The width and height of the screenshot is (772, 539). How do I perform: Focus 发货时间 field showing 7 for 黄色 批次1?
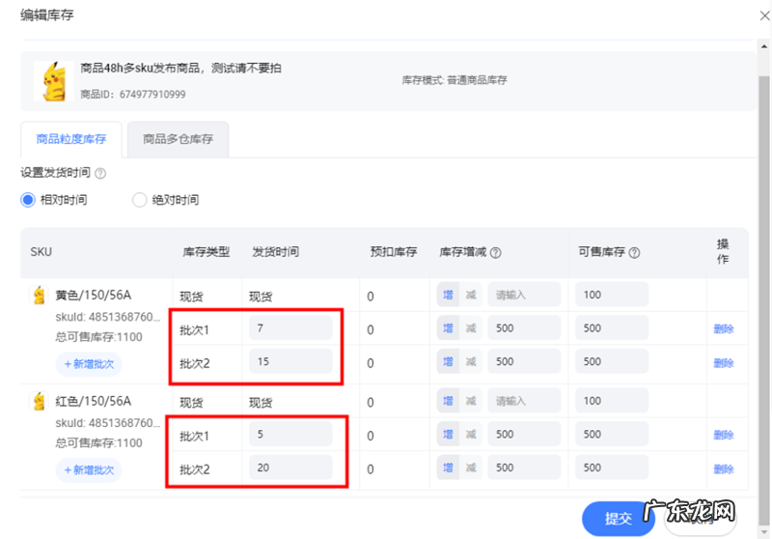click(x=290, y=328)
